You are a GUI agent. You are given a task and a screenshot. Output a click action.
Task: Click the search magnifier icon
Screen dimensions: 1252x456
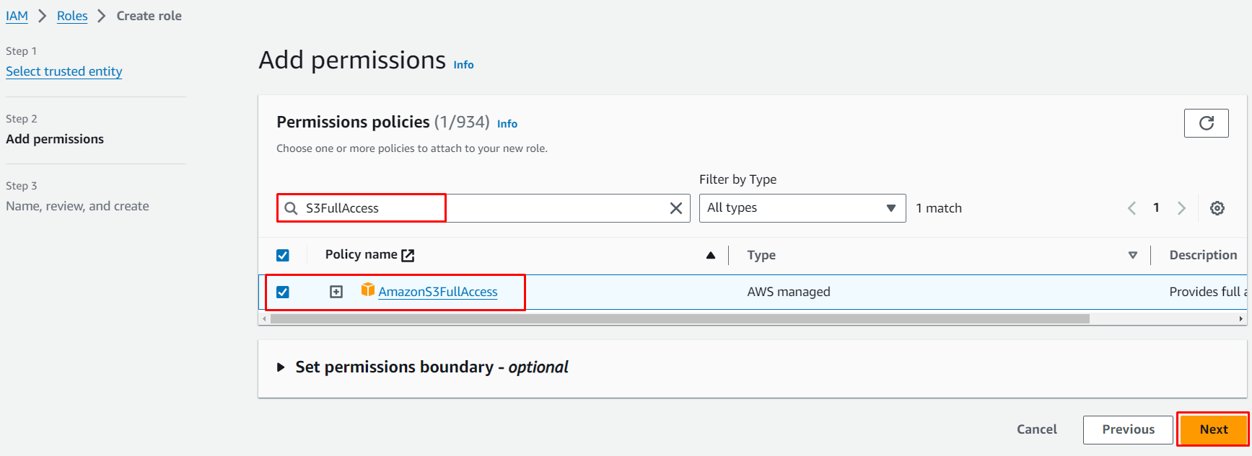(291, 208)
